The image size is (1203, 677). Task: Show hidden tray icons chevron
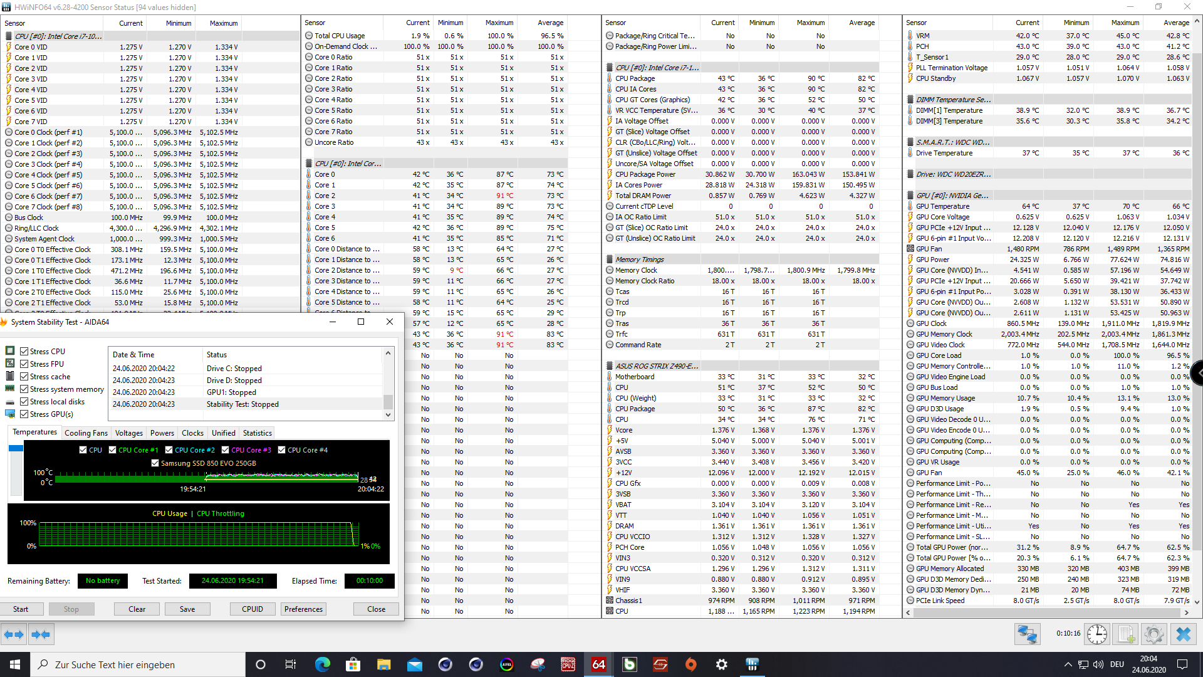click(1068, 664)
